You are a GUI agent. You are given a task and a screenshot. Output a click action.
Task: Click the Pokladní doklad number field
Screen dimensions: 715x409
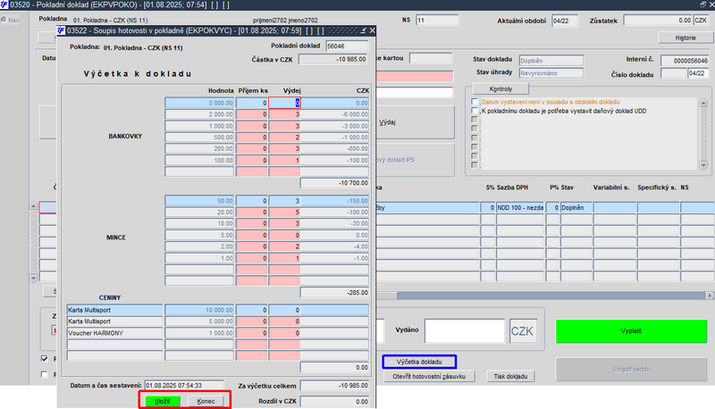click(347, 46)
